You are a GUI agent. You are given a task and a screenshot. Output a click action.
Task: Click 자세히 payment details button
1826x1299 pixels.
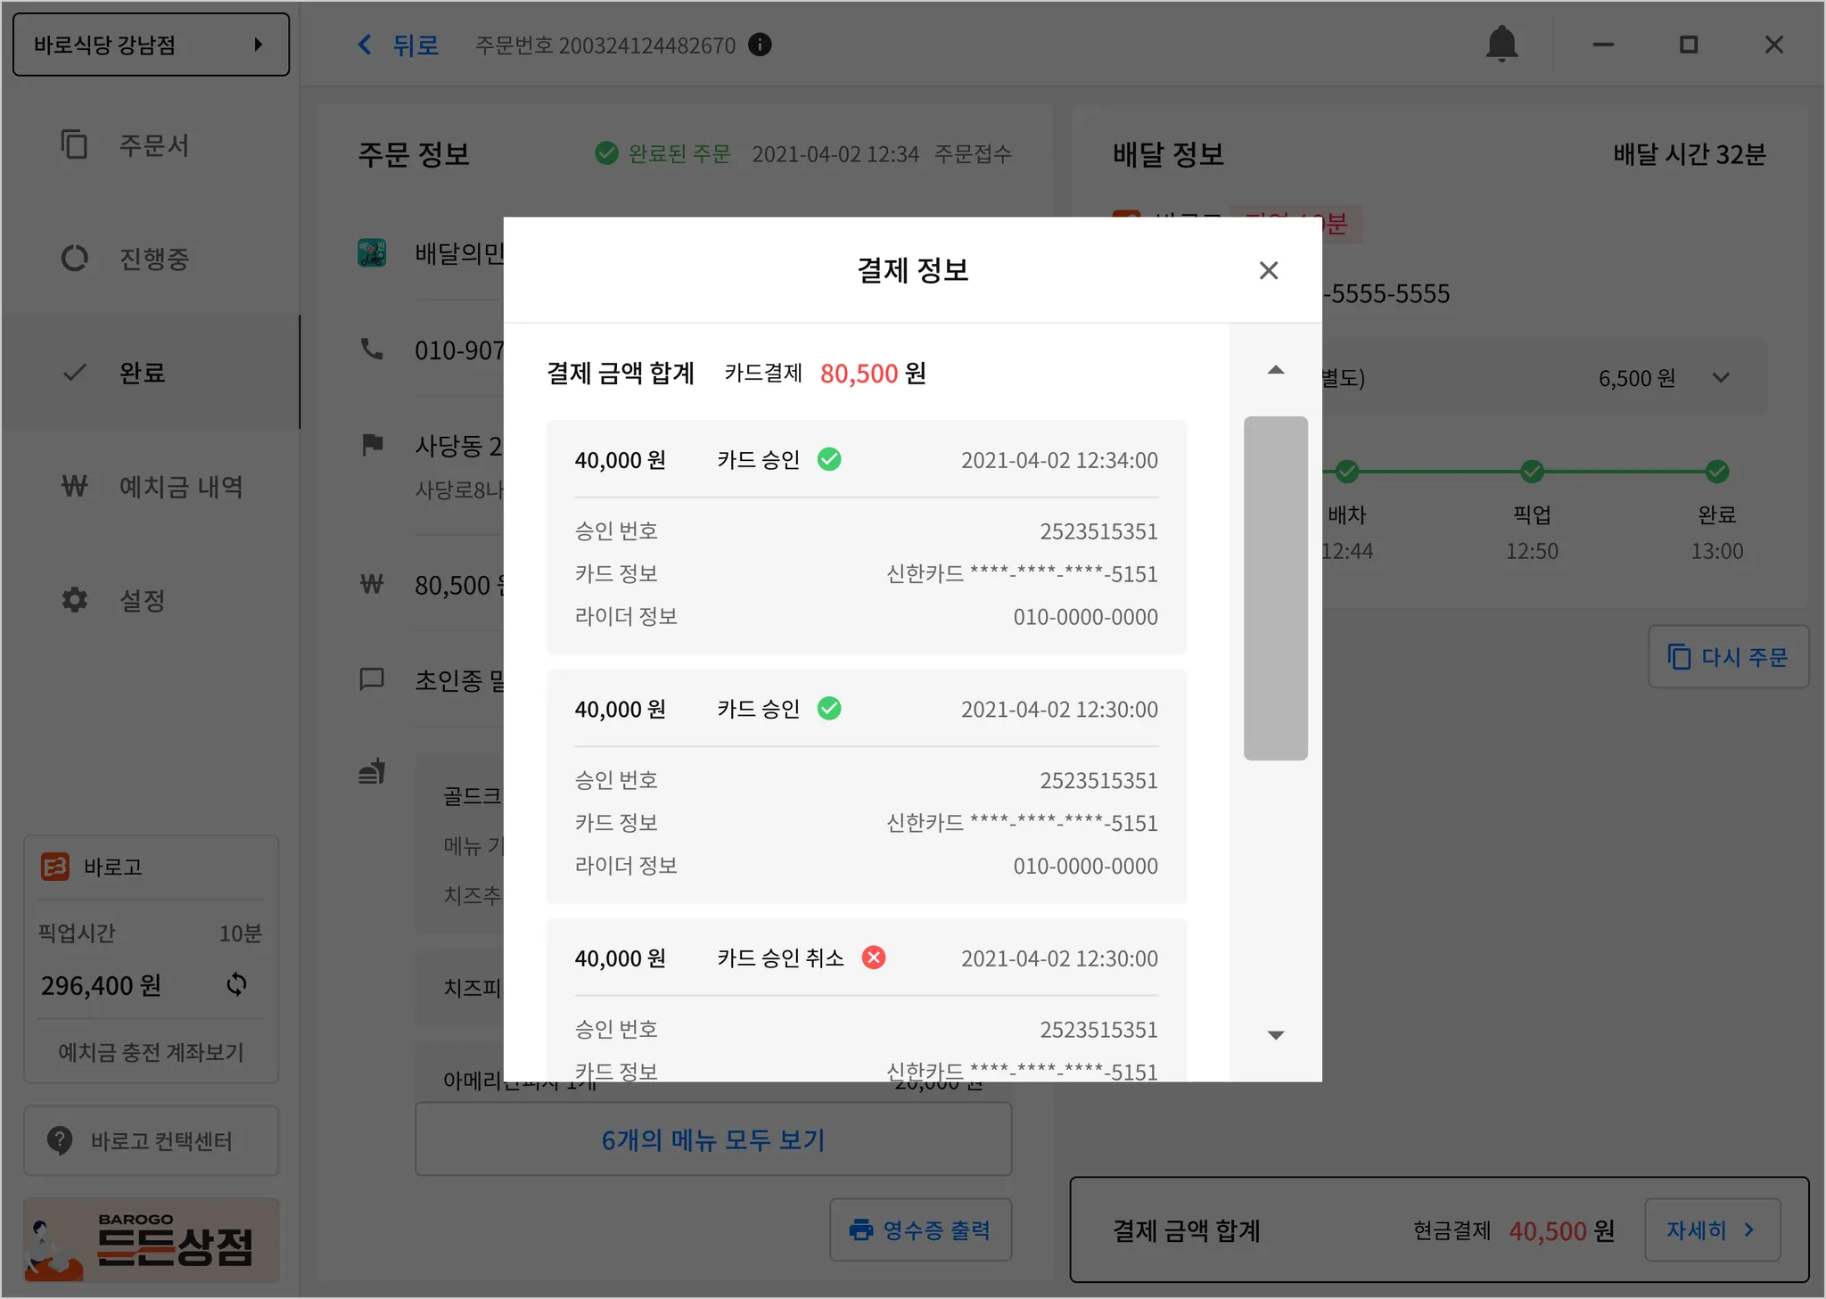1711,1230
